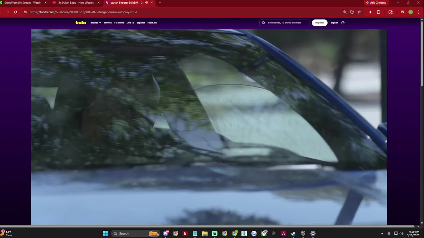Viewport: 424px width, 238px height.
Task: Open the Extensions puzzle icon
Action: (379, 12)
